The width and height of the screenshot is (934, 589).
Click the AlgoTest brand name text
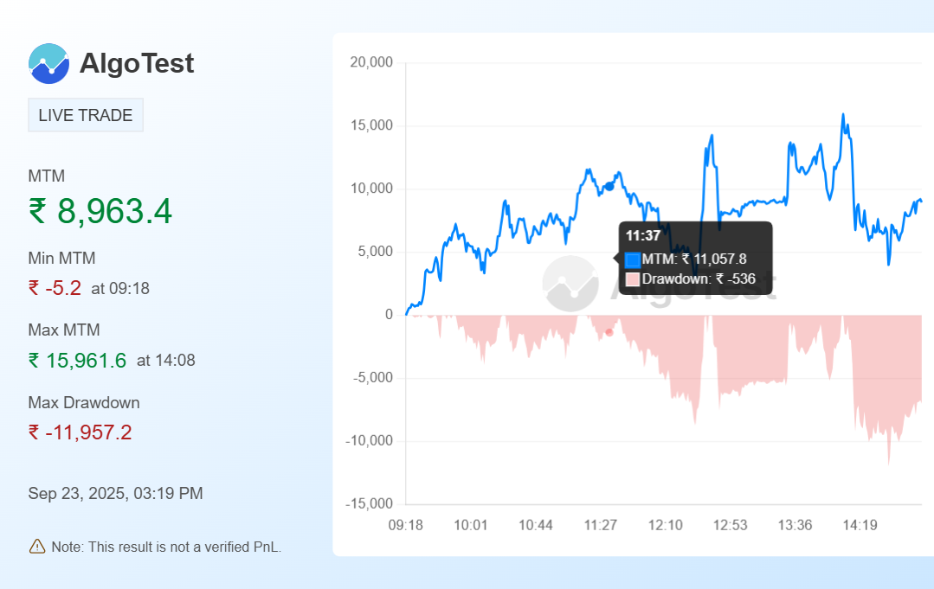point(137,63)
